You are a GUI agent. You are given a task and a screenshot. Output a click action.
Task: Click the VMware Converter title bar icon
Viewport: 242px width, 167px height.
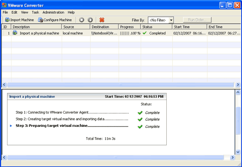click(x=4, y=5)
